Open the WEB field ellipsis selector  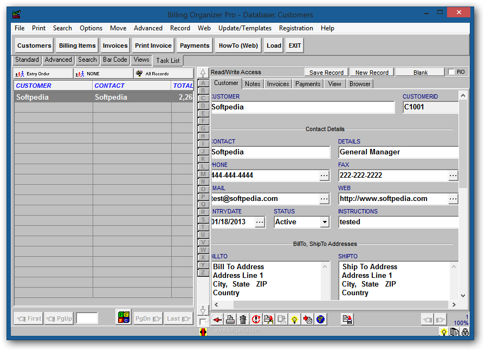[453, 198]
